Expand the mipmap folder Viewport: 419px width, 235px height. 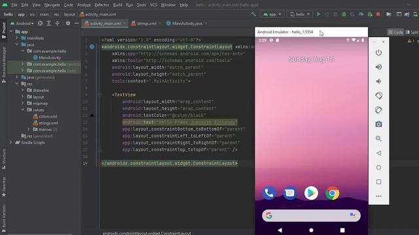(23, 103)
